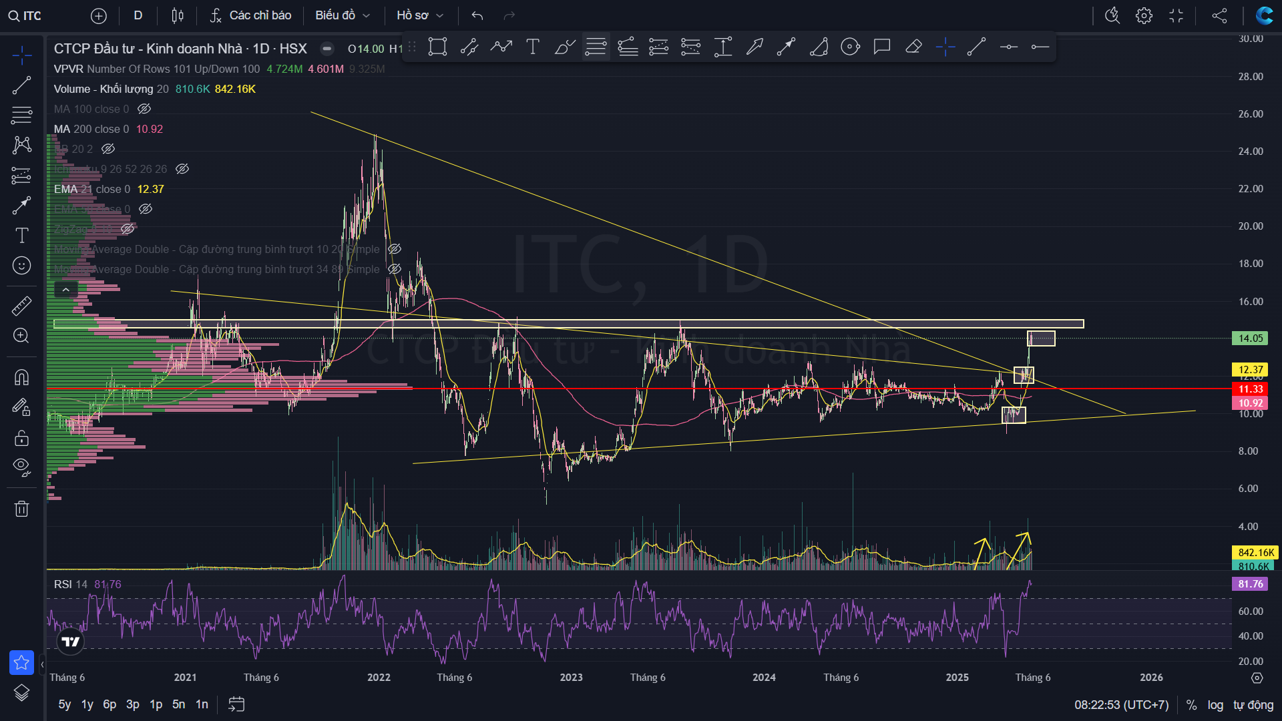Screen dimensions: 1282x721
Task: Select the 1y time range
Action: pyautogui.click(x=87, y=704)
